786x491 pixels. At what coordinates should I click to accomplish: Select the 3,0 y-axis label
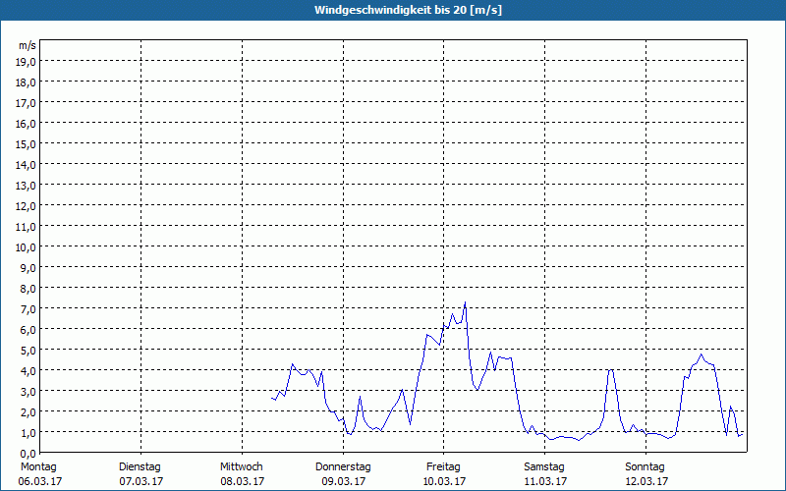click(28, 391)
